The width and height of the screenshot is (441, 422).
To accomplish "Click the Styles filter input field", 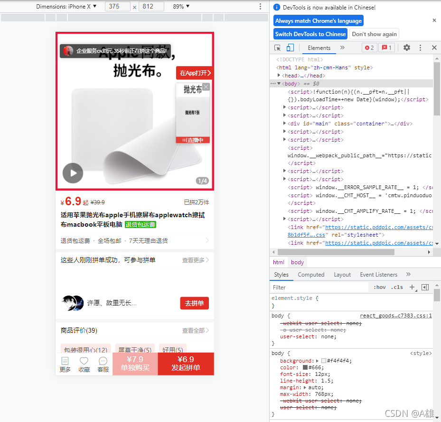I will [x=318, y=287].
